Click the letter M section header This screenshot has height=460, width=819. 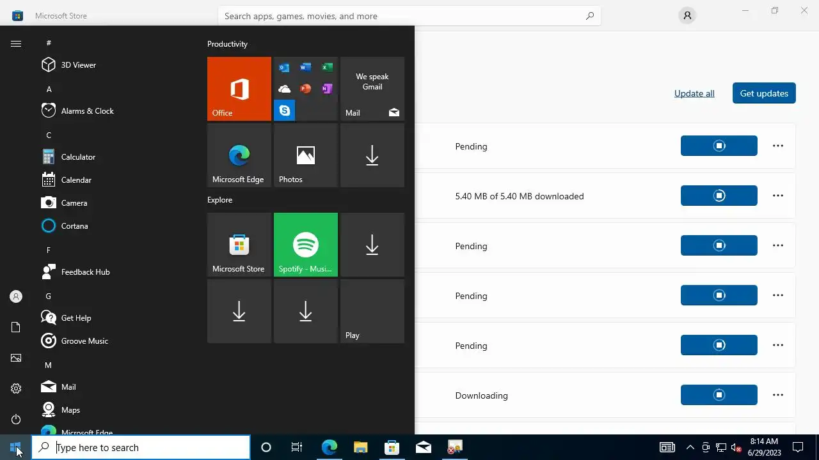point(48,365)
